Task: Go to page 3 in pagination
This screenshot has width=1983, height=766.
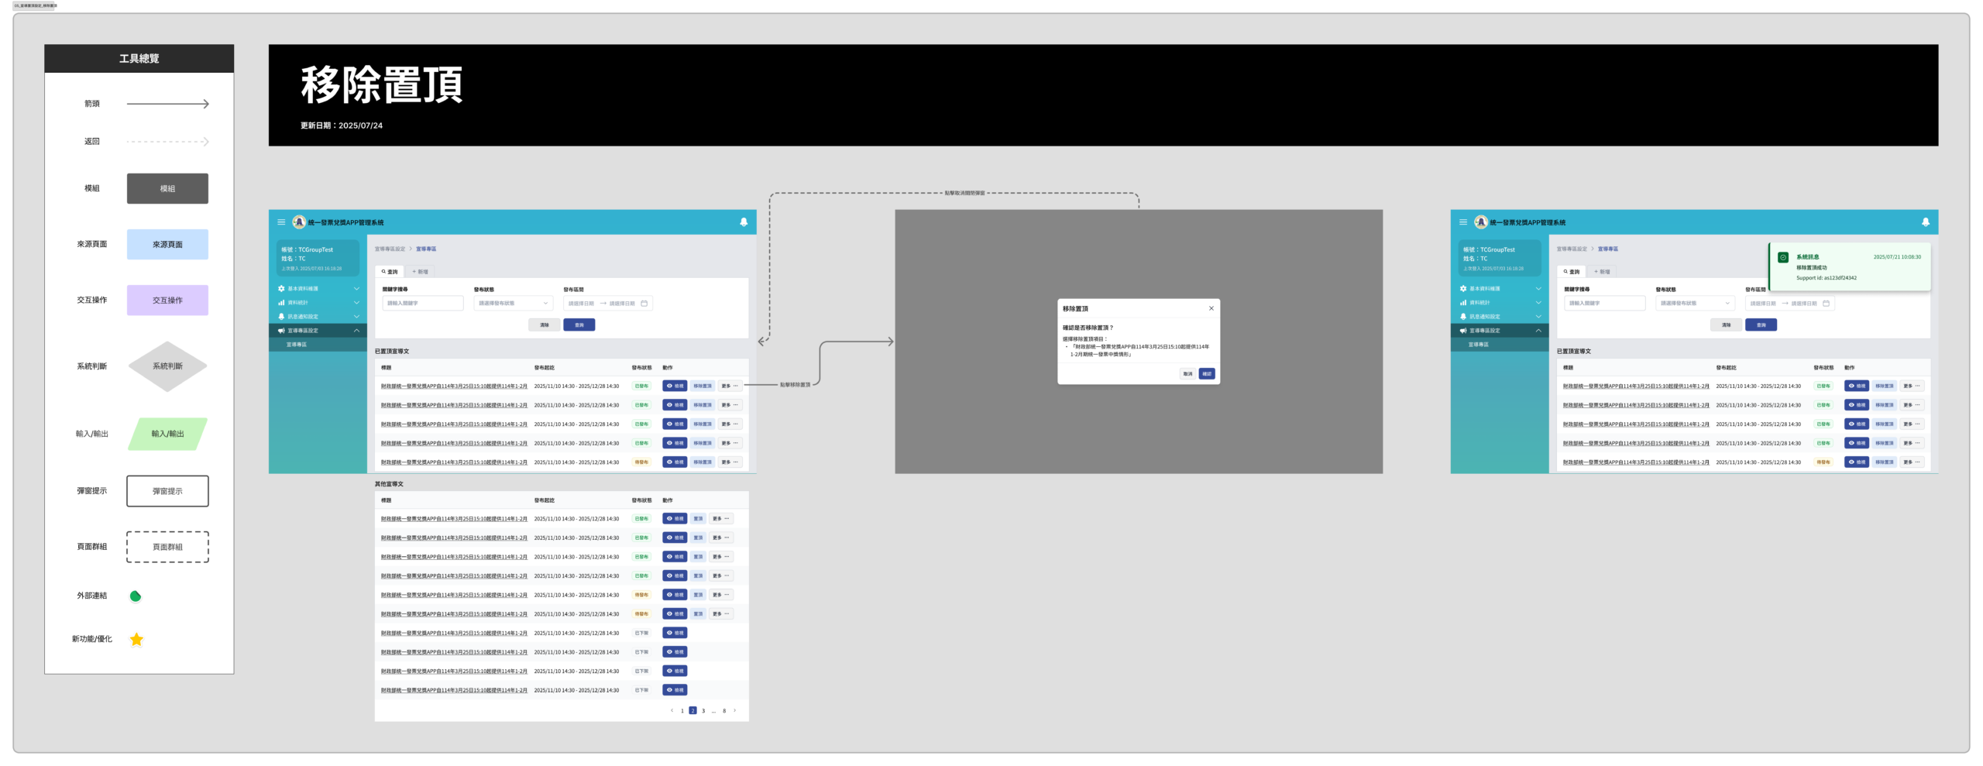Action: pos(703,710)
